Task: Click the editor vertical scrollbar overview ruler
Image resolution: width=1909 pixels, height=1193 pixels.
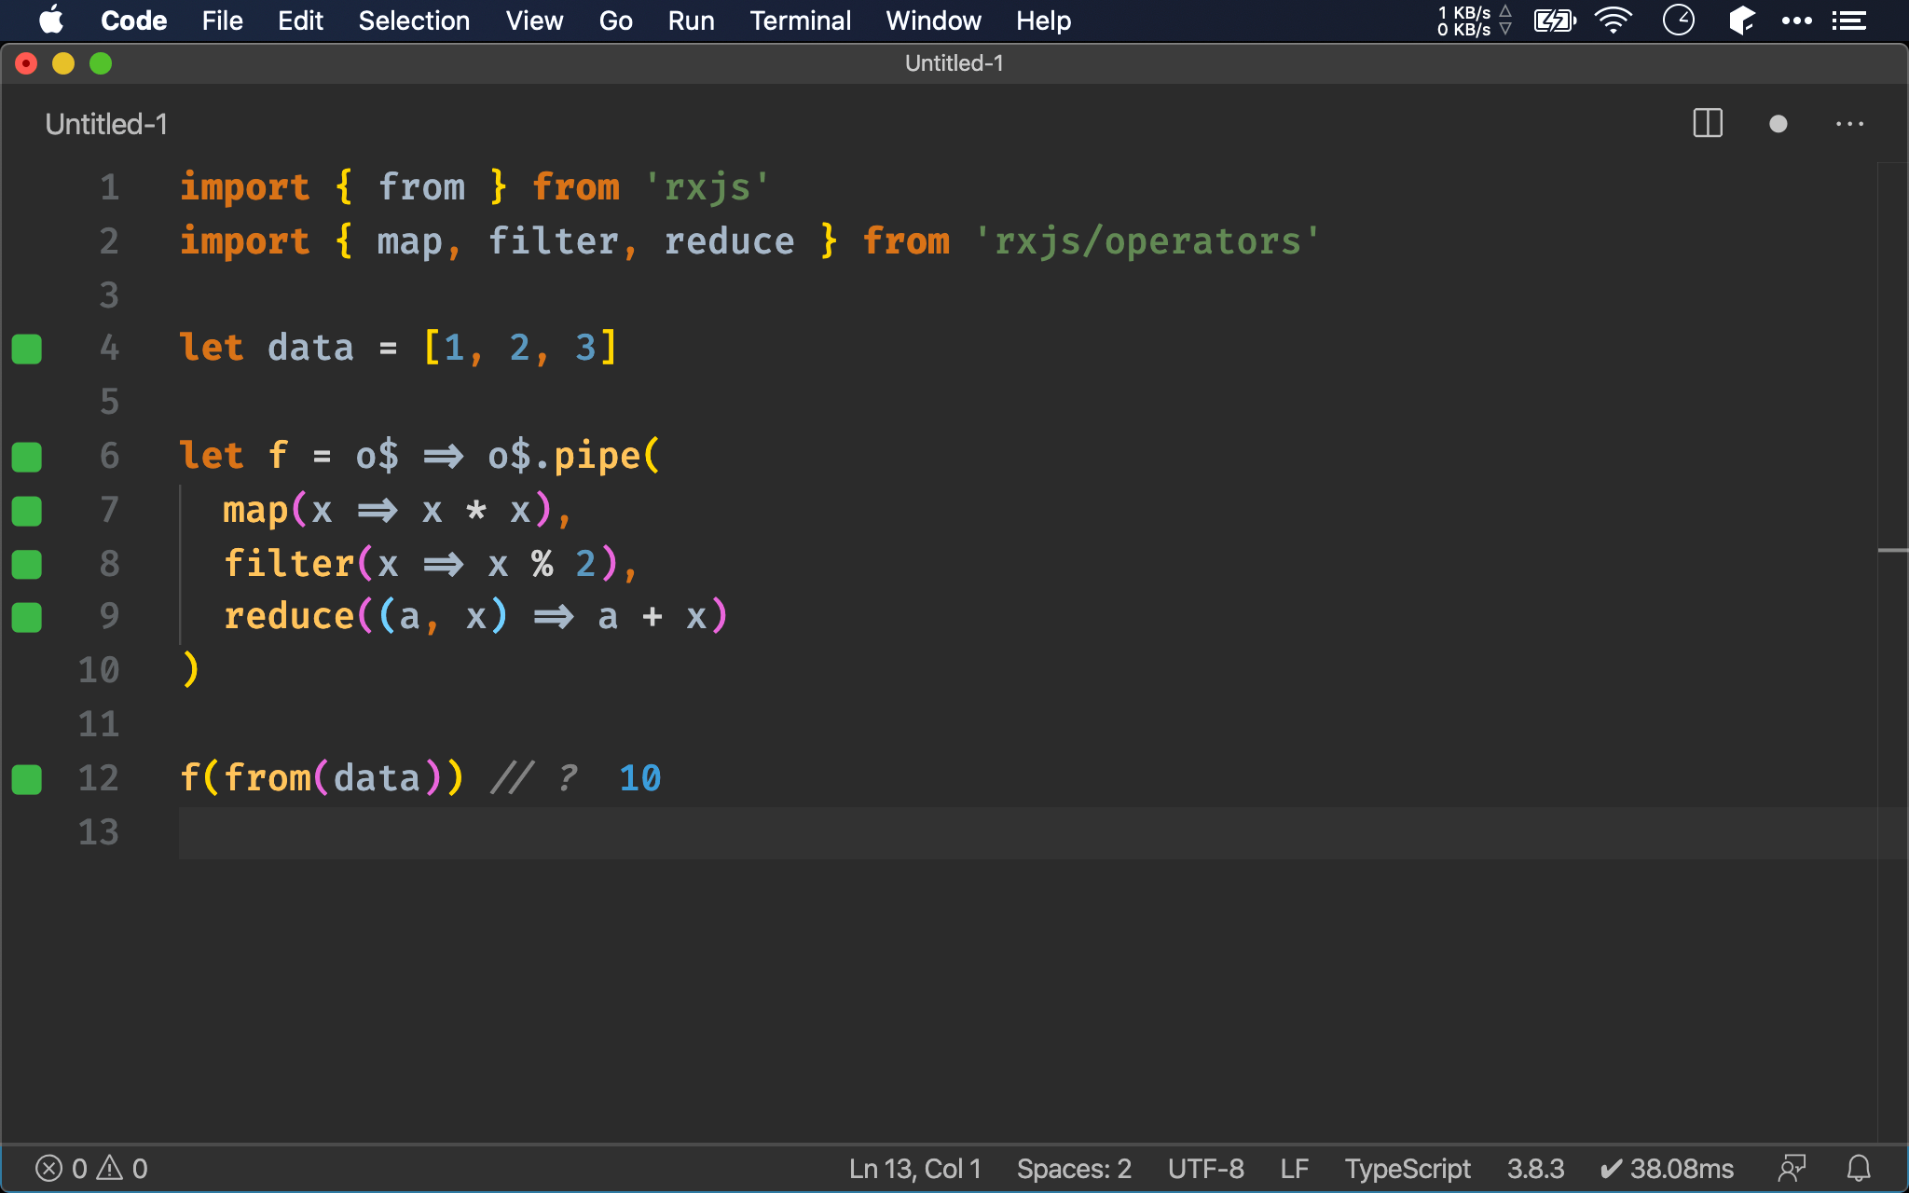Action: pos(1892,652)
